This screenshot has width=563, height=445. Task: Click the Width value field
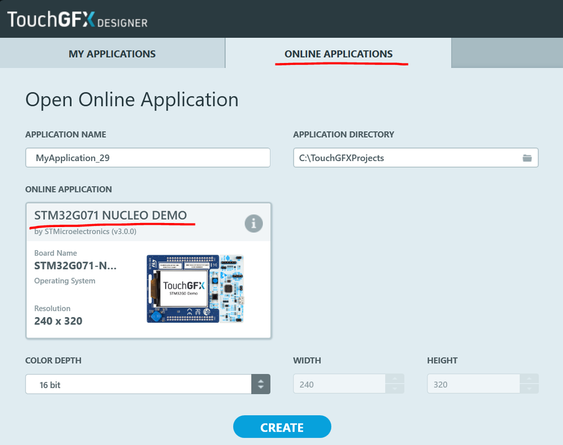click(x=339, y=384)
